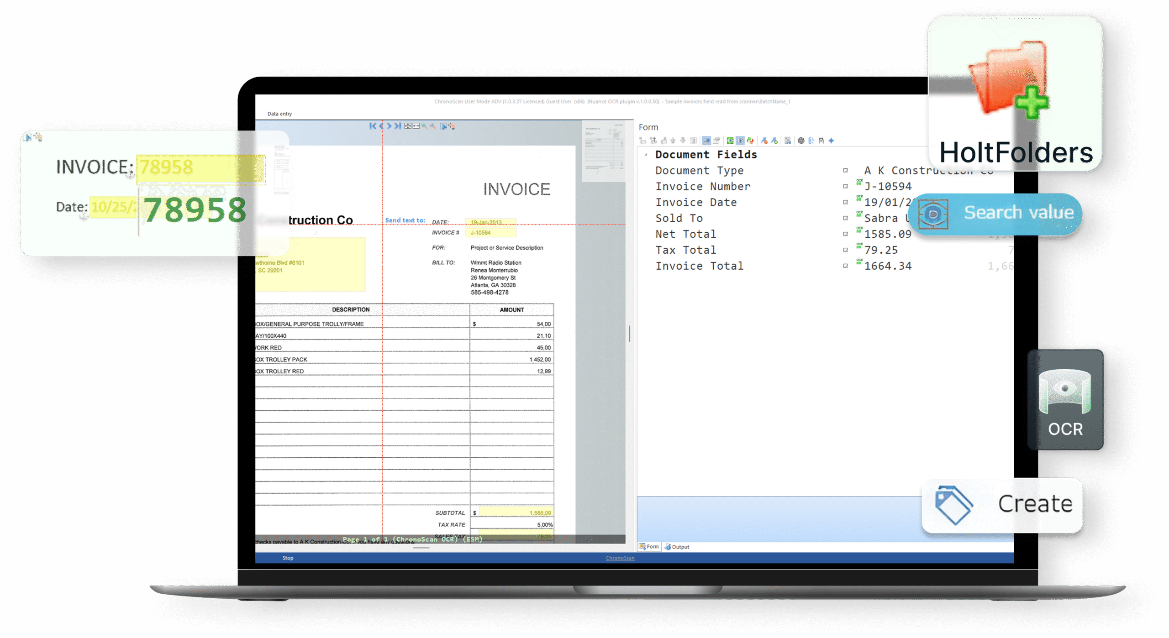Click the 1585.09 Net Total value field
1169x638 pixels.
tap(888, 235)
